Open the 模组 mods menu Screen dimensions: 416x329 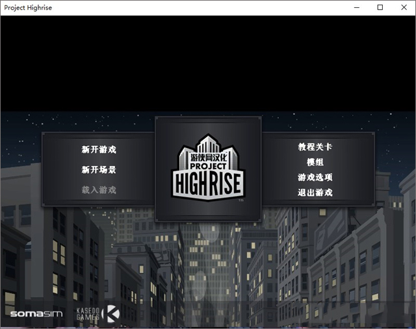pos(315,162)
